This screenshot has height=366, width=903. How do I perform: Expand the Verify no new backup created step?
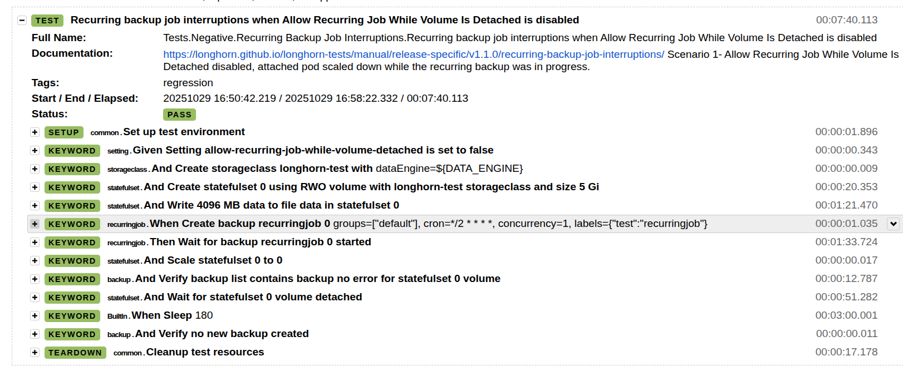click(x=35, y=334)
